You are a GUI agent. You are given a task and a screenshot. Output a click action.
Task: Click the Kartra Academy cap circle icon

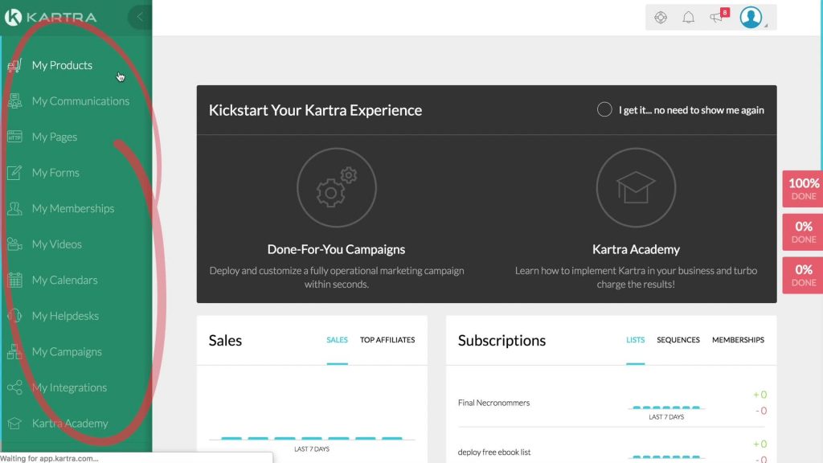(x=636, y=187)
